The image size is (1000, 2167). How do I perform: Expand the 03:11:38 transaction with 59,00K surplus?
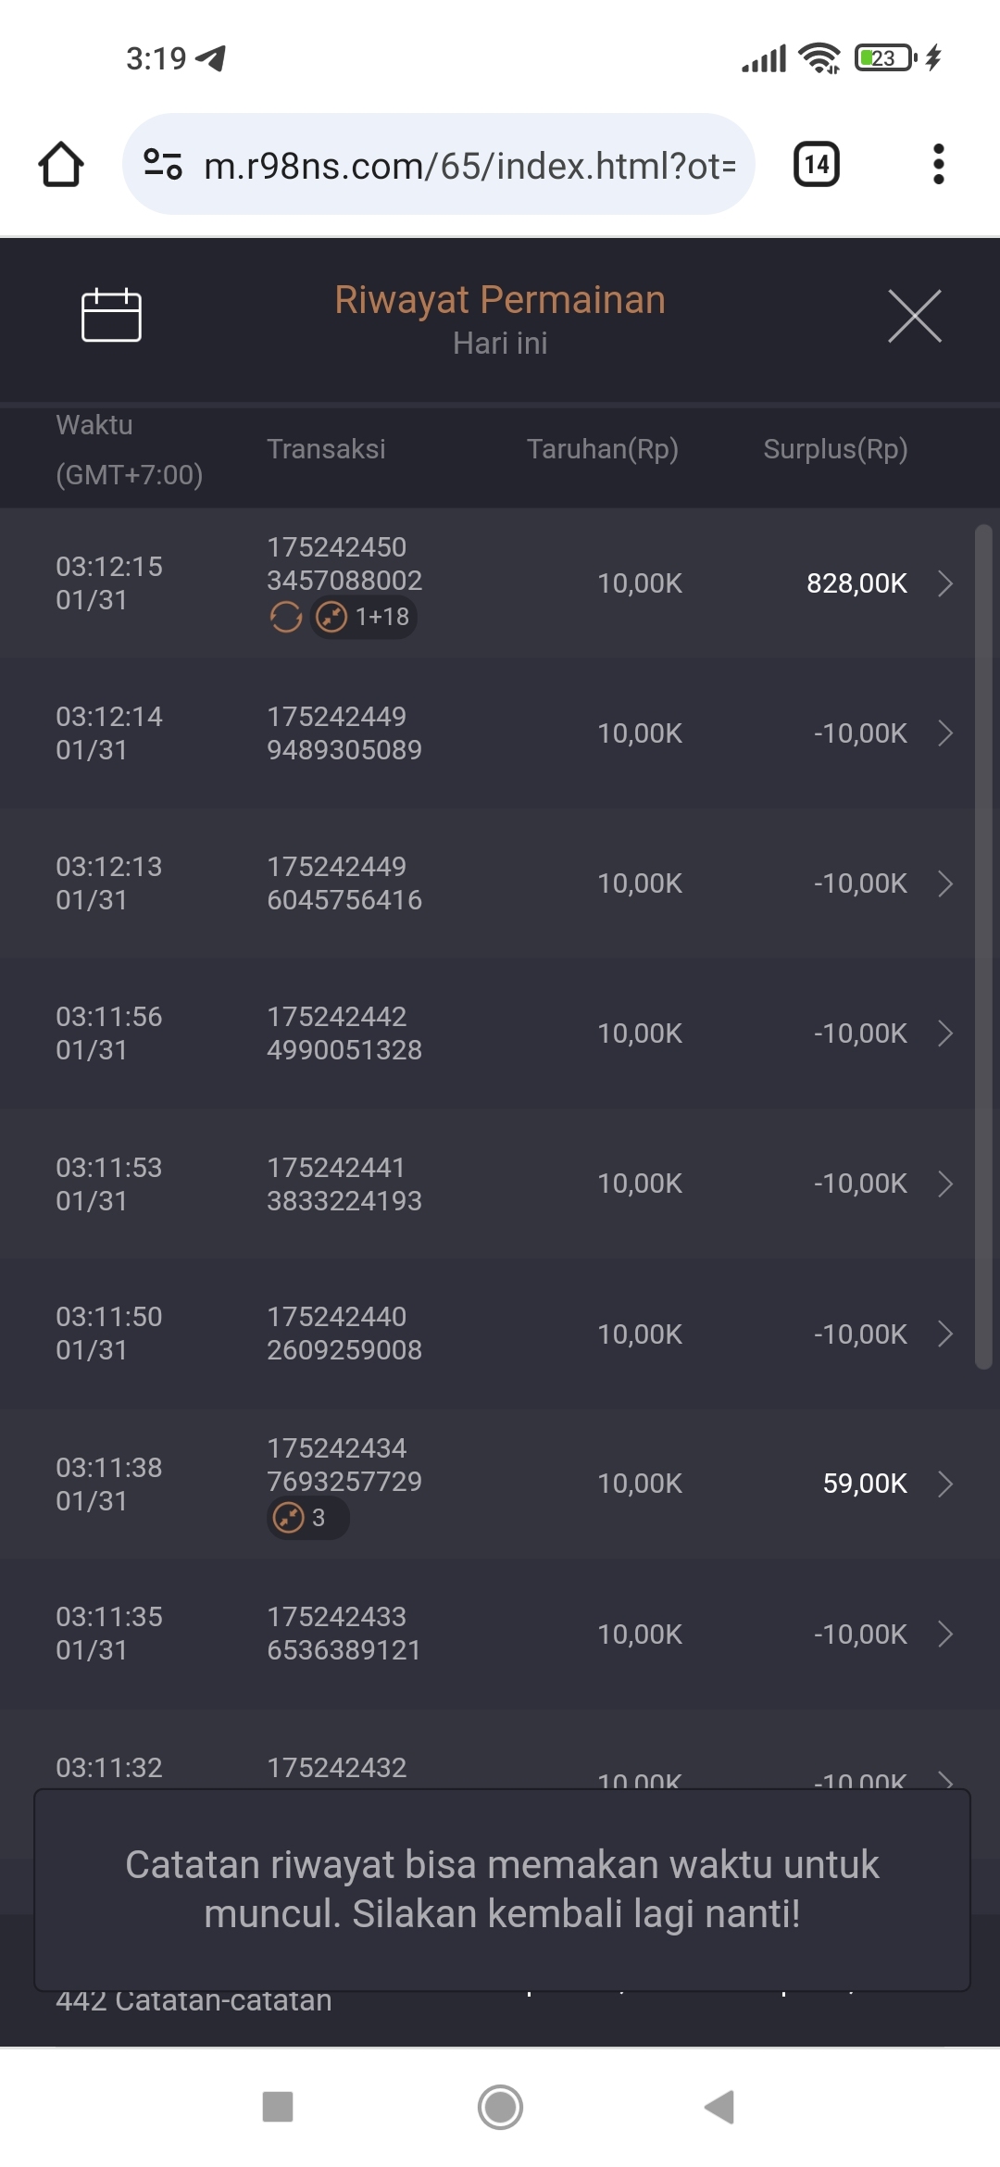coord(944,1484)
